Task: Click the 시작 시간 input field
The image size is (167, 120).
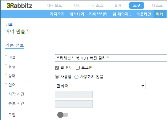Action: tap(74, 95)
